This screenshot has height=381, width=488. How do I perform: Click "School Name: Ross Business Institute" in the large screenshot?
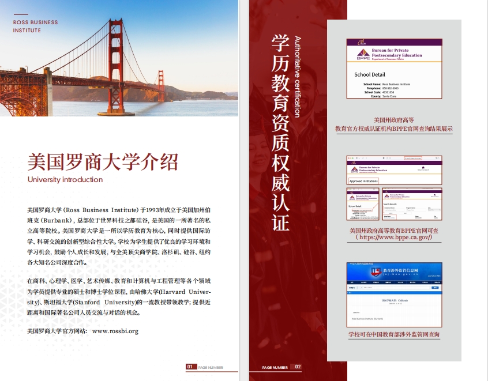tap(386, 84)
